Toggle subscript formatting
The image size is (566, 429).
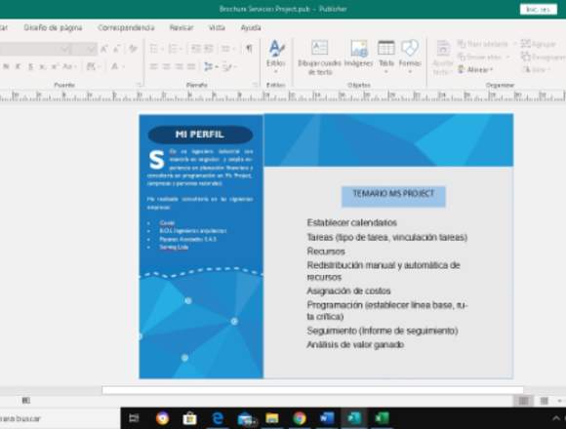43,66
